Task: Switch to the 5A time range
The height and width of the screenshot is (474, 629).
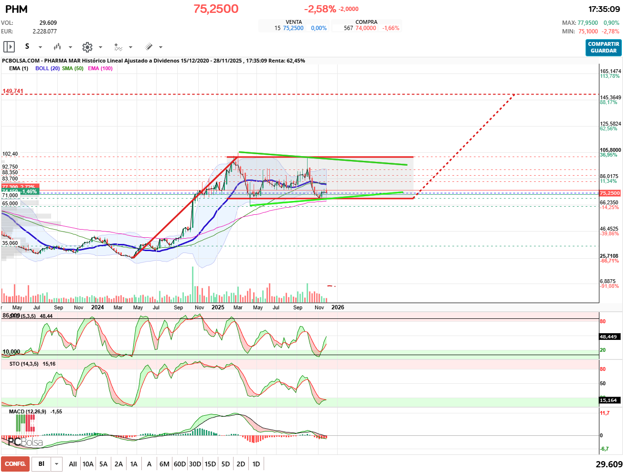Action: pos(103,464)
